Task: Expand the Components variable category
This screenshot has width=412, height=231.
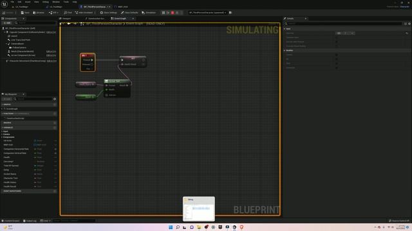Action: pyautogui.click(x=2, y=137)
